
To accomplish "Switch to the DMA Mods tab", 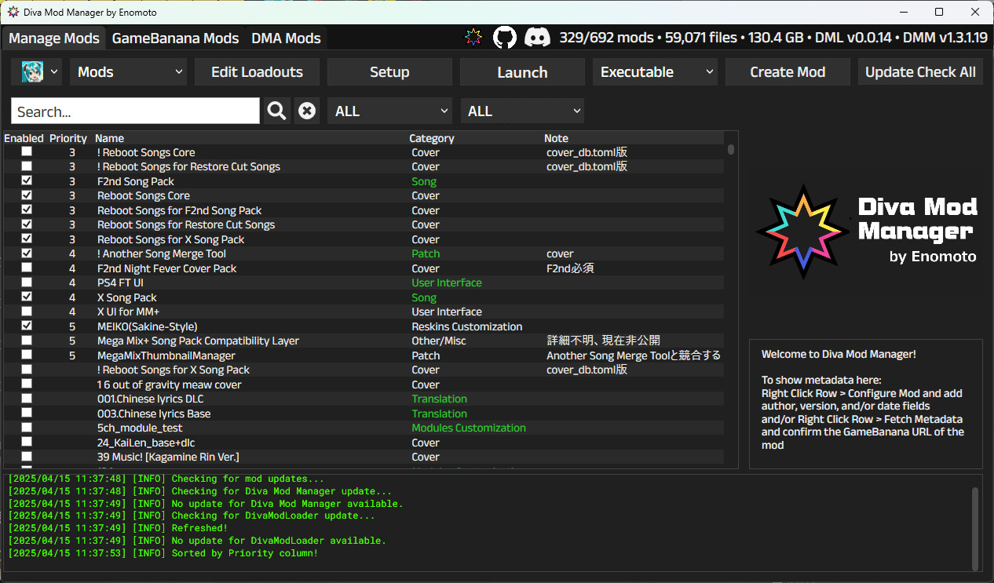I will [286, 38].
